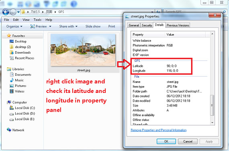Select the Videos library icon
The width and height of the screenshot is (229, 151).
(12, 91)
